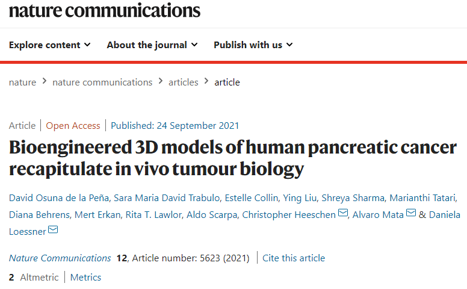The height and width of the screenshot is (289, 467).
Task: Open the Metrics link
Action: [85, 278]
